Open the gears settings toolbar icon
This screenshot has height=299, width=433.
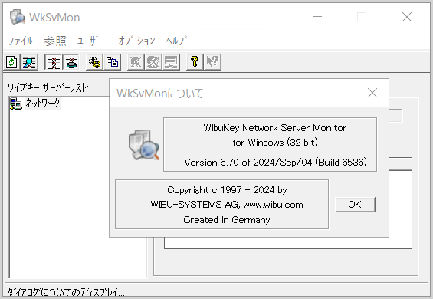(x=94, y=62)
